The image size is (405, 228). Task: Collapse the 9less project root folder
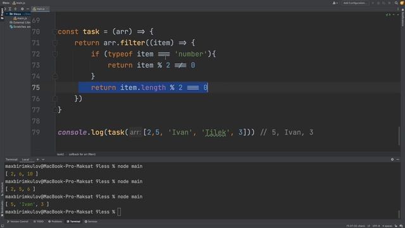coord(7,14)
